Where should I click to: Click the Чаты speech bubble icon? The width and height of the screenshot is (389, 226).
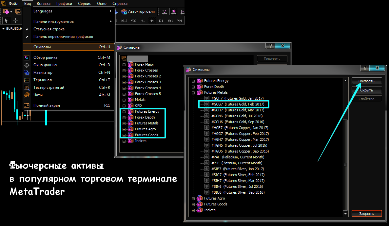click(27, 95)
